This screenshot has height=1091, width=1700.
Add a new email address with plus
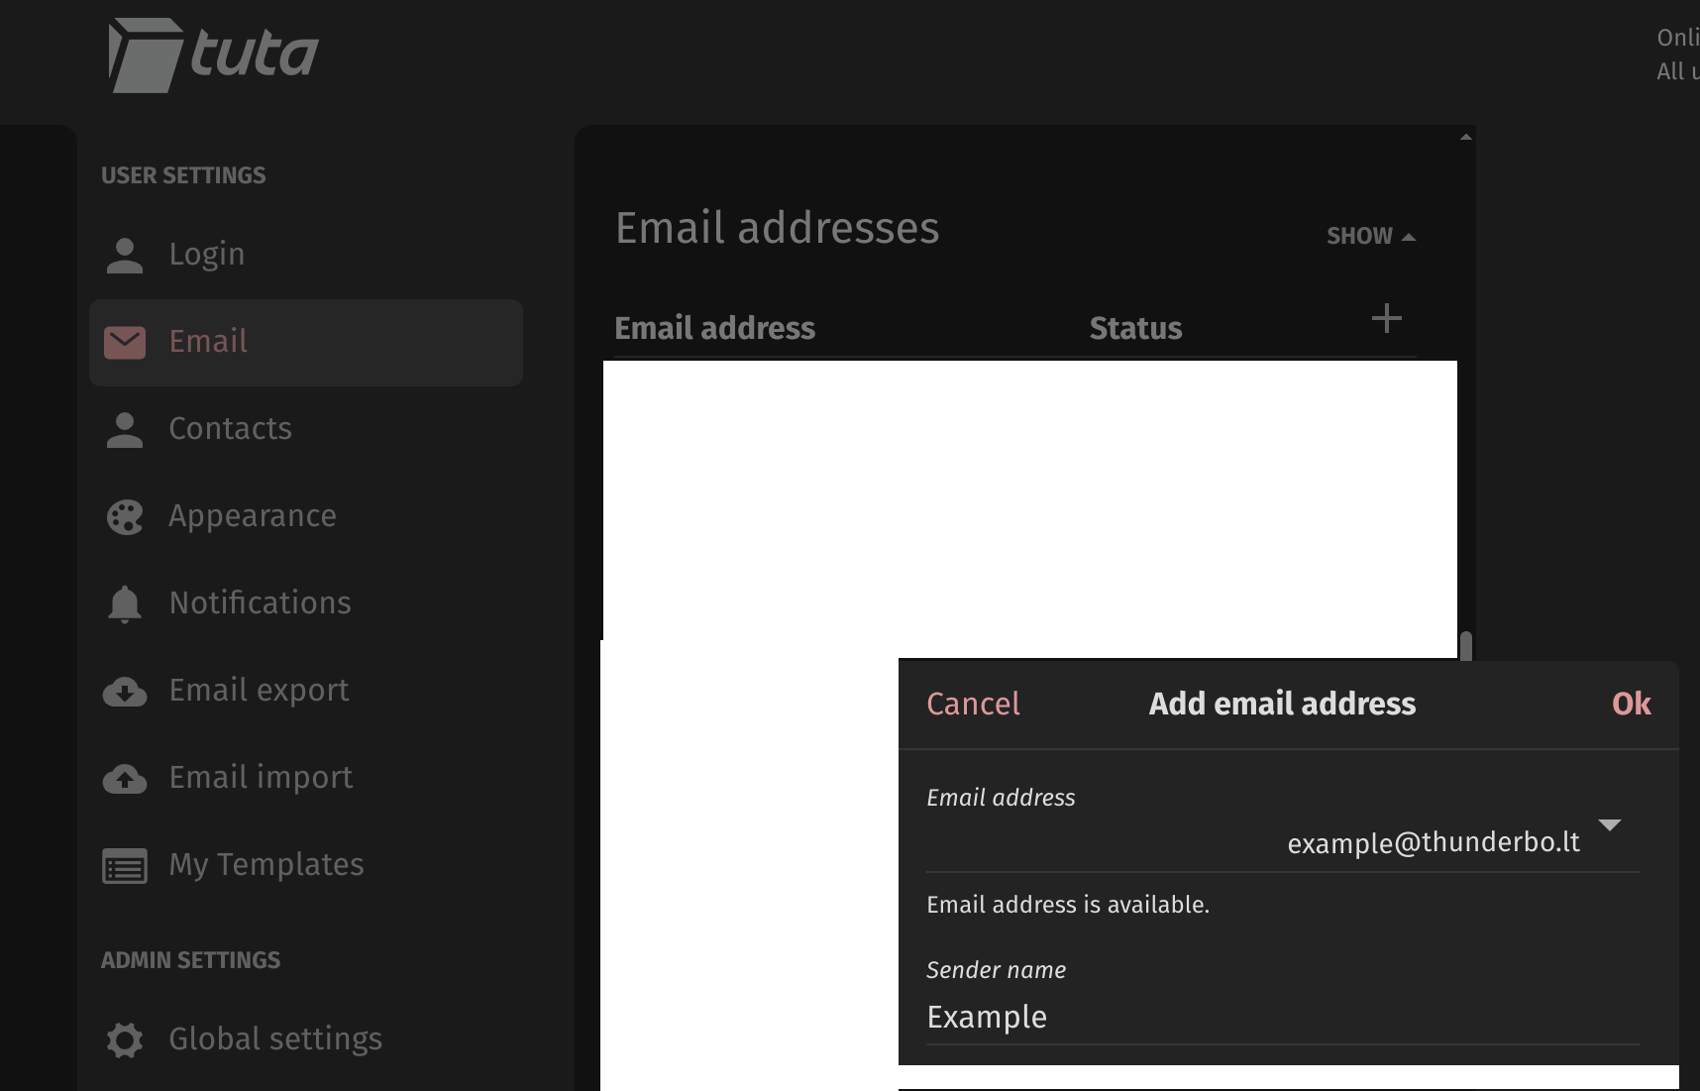[x=1386, y=319]
